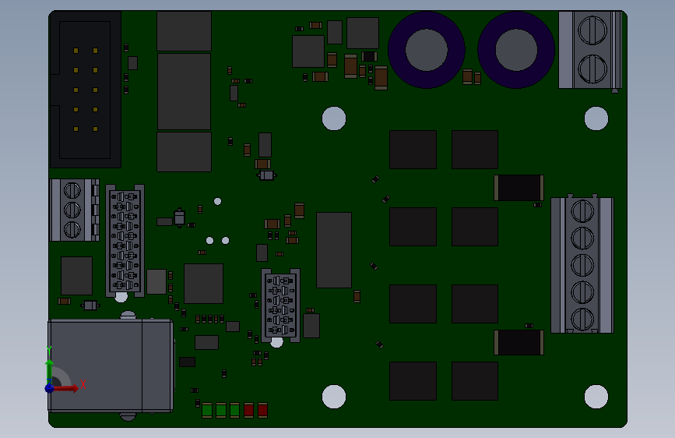
Task: Click the mounting hole below the two-screw terminal
Action: (596, 118)
